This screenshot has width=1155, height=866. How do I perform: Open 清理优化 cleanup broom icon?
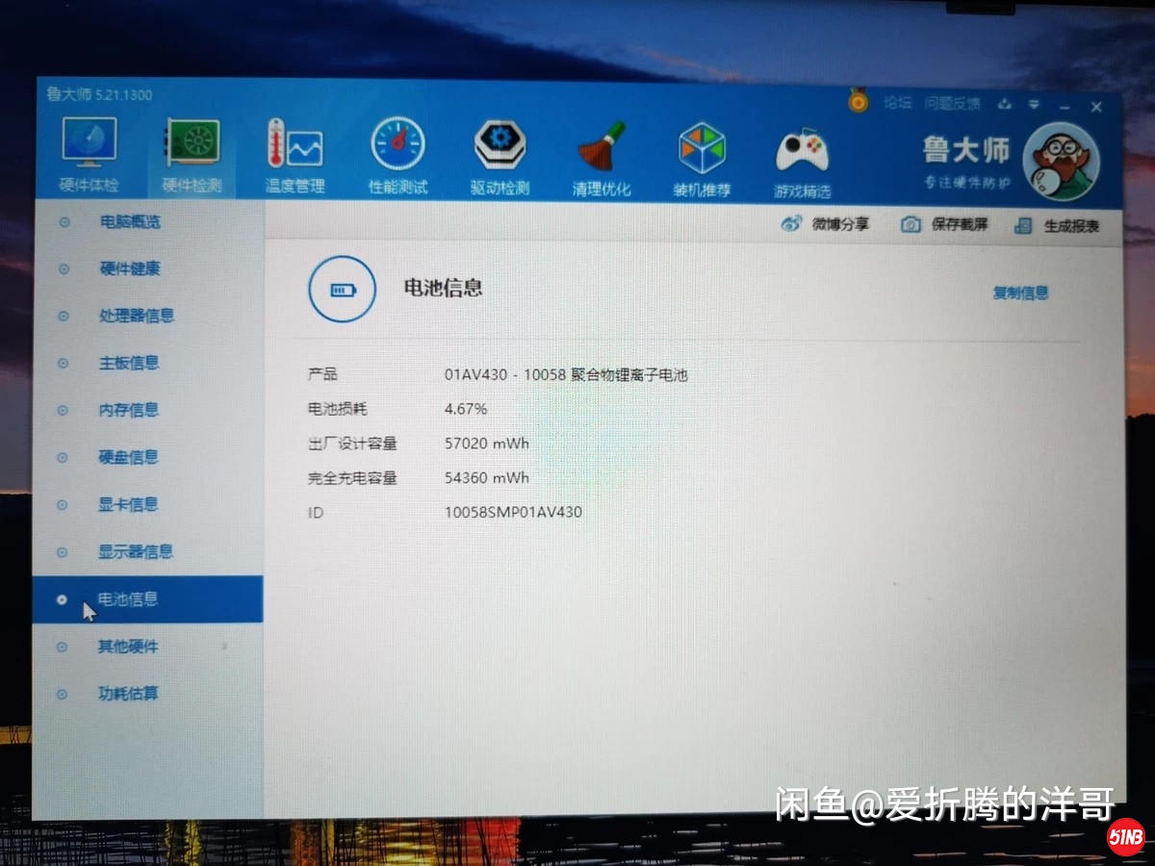pos(602,160)
